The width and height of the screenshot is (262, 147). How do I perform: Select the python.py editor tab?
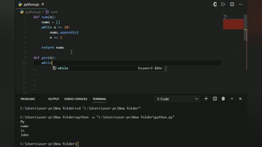pyautogui.click(x=31, y=4)
